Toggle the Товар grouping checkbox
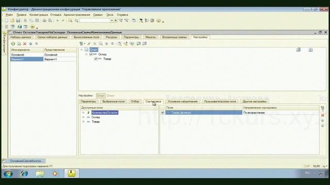Viewport: 330px width, 185px height. point(96,59)
